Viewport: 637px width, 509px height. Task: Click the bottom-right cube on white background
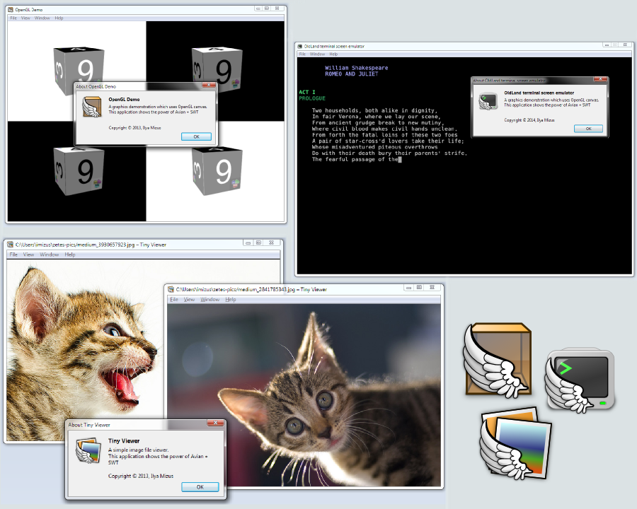pyautogui.click(x=217, y=171)
